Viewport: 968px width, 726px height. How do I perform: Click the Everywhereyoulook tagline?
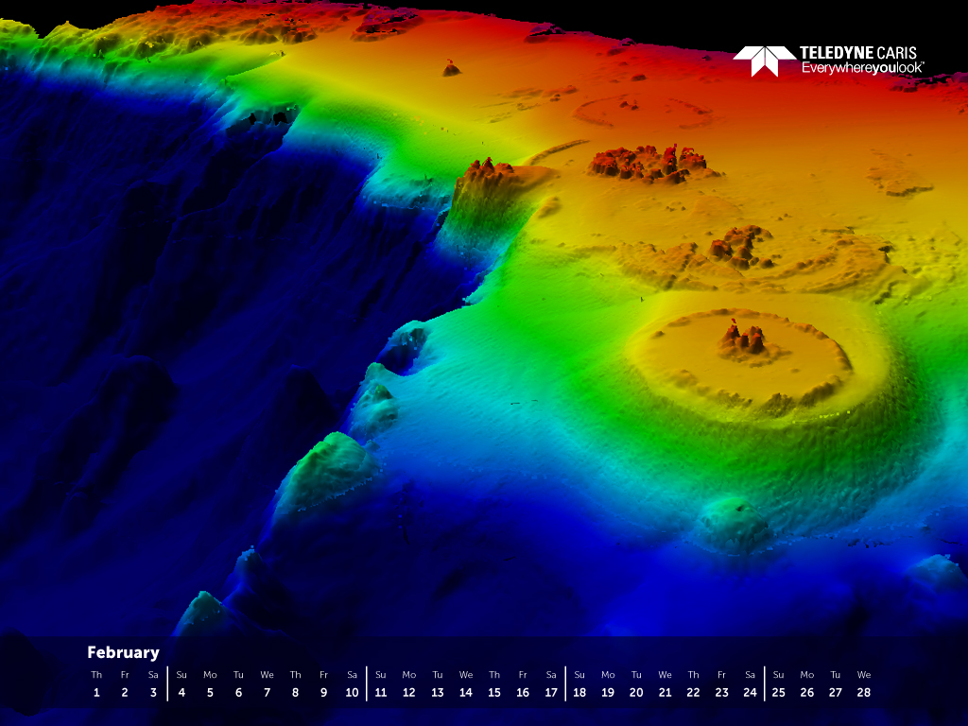pyautogui.click(x=862, y=69)
